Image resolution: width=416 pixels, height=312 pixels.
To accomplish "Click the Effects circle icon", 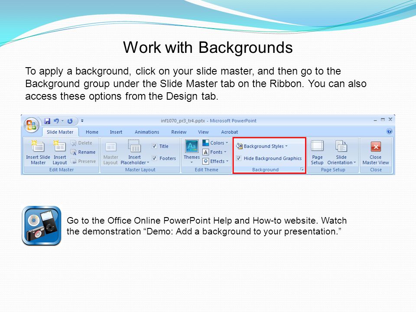I will coord(205,161).
